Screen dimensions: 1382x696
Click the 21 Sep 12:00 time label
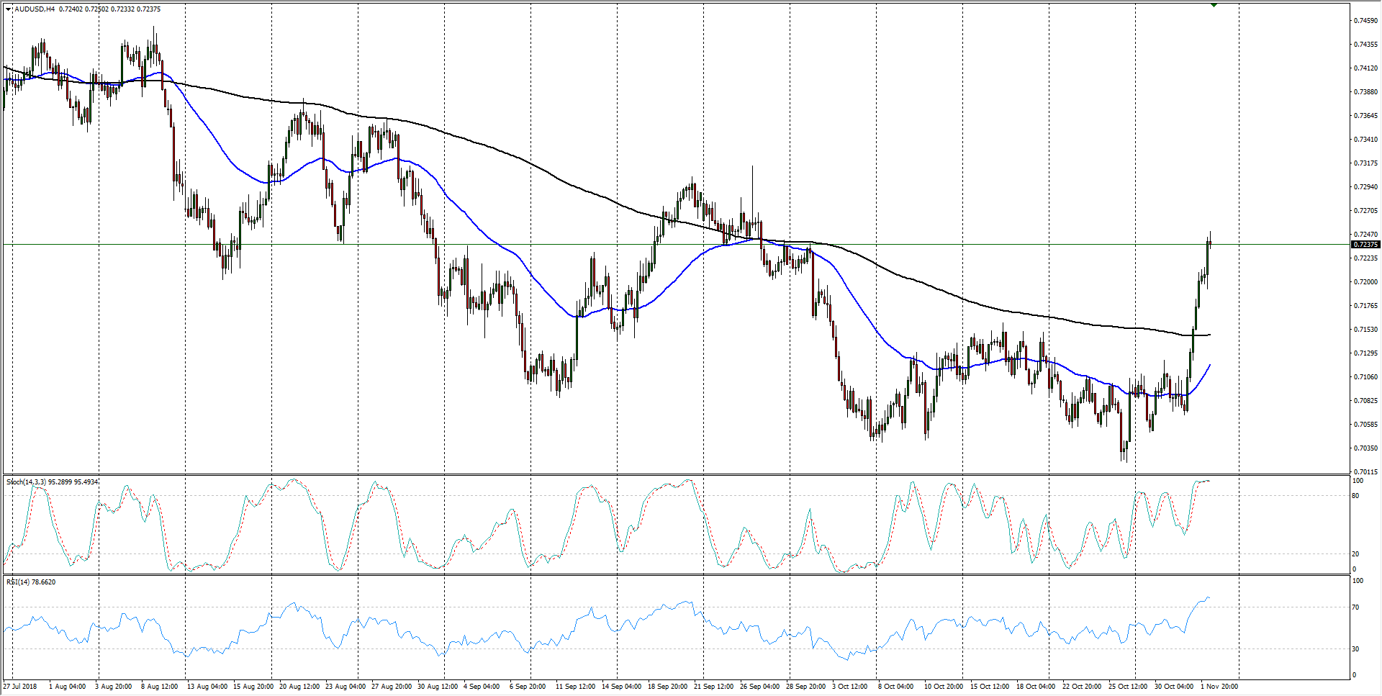[713, 687]
